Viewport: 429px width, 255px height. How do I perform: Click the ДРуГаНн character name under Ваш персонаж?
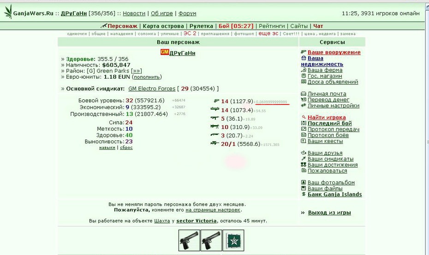182,52
